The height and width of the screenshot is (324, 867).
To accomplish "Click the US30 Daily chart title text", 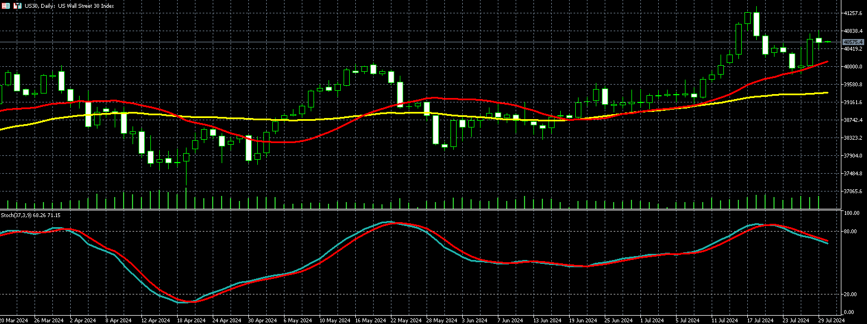I will tap(69, 6).
